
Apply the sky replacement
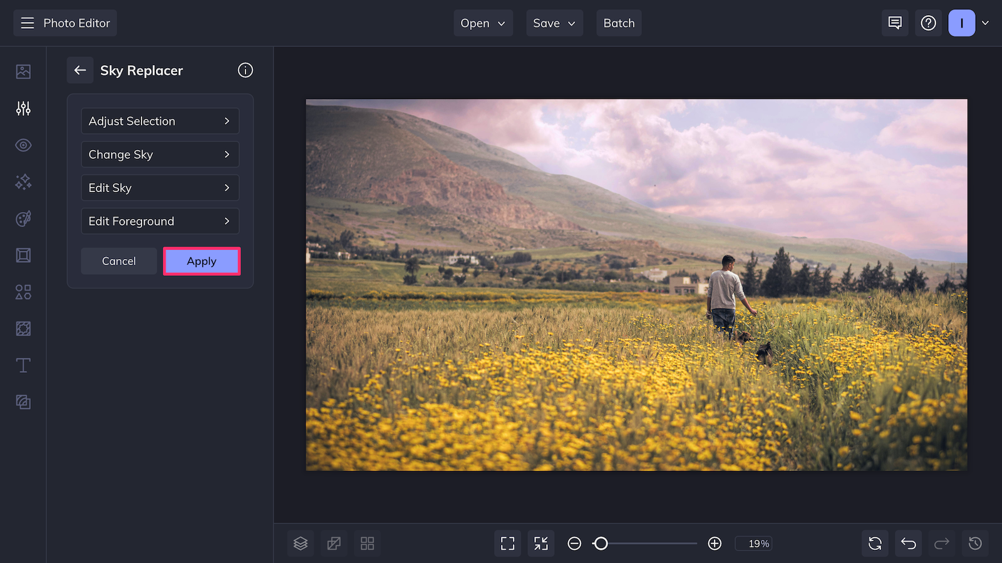(x=201, y=261)
